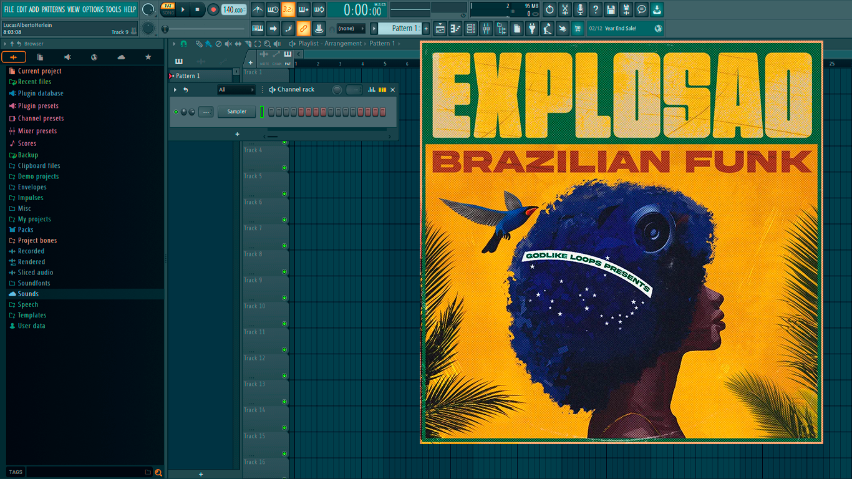The height and width of the screenshot is (479, 852).
Task: Open the OPTIONS menu
Action: click(x=93, y=9)
